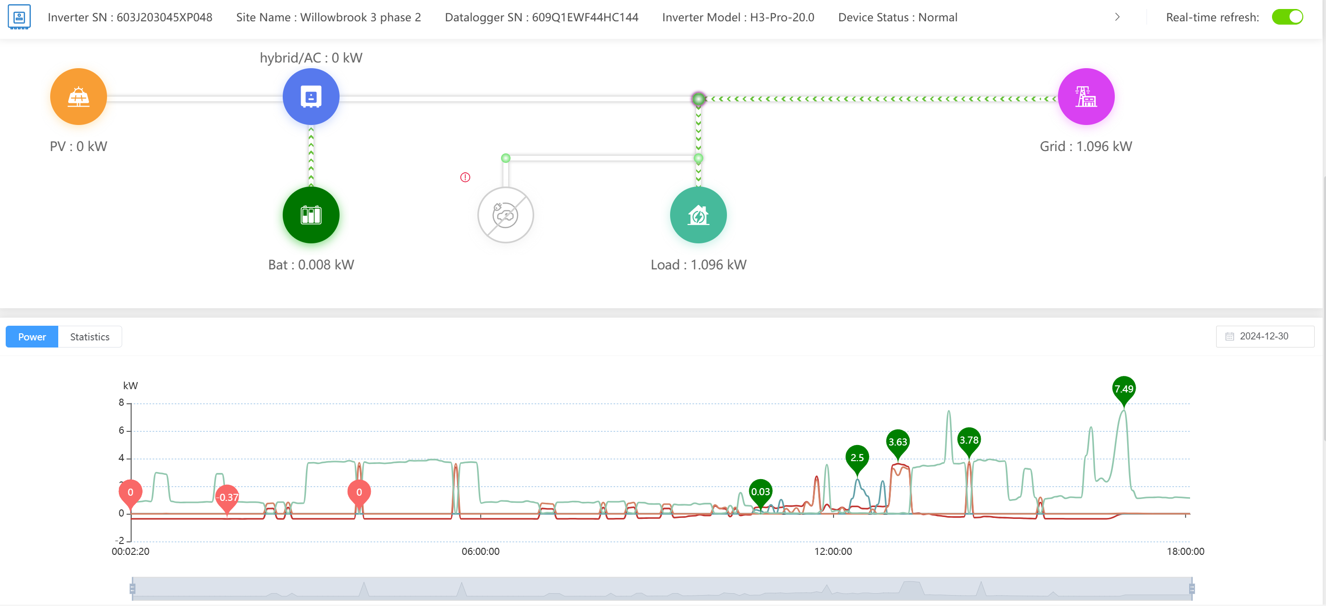The image size is (1326, 606).
Task: Click the blue hybrid inverter icon
Action: click(x=311, y=96)
